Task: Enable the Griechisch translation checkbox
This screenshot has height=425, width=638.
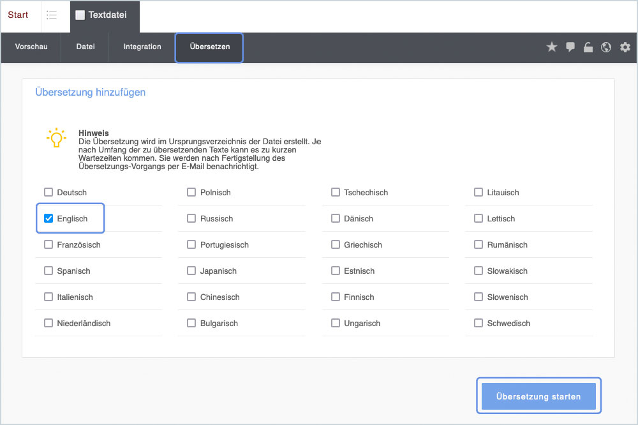Action: [x=336, y=245]
